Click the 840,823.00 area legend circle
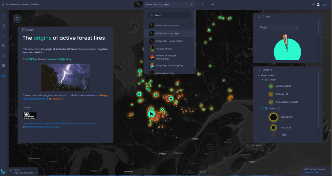Screen dimensions: 332x176 coord(273,117)
